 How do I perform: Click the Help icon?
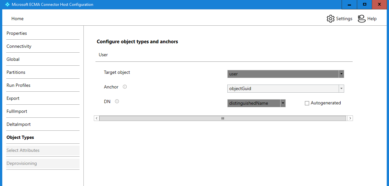[361, 19]
